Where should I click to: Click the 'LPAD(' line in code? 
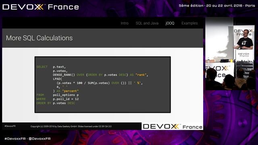[x=57, y=79]
